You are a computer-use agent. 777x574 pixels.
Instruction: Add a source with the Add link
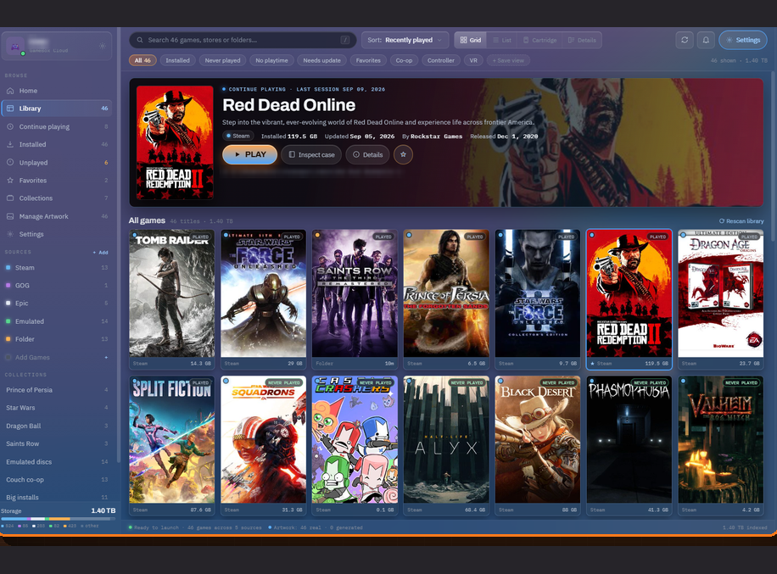pos(101,253)
